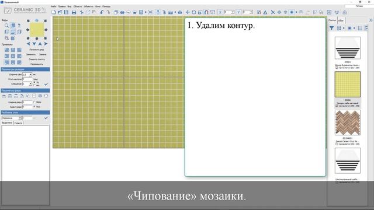374x210 pixels.
Task: Click the row width input field
Action: (x=27, y=102)
